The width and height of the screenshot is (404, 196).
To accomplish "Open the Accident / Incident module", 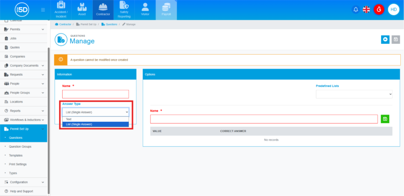I will click(x=61, y=10).
